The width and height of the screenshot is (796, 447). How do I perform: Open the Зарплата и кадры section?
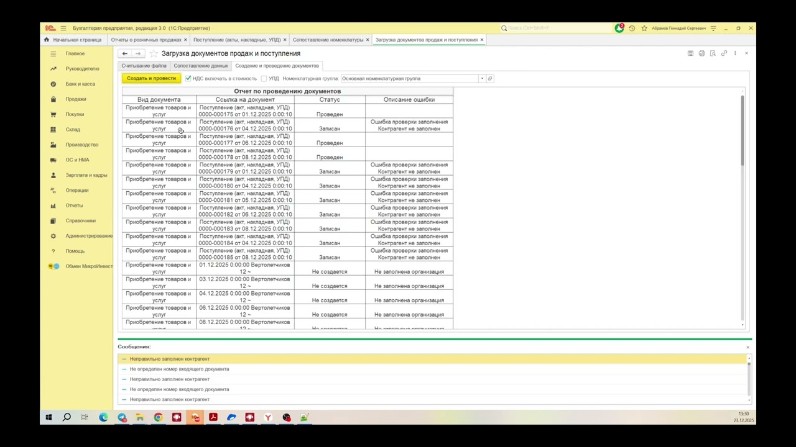click(x=86, y=175)
